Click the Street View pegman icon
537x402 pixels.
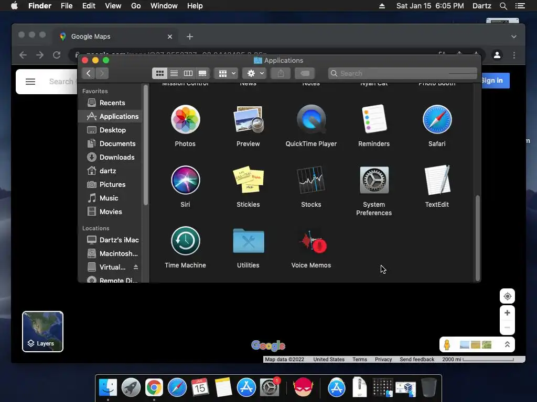[x=447, y=344]
